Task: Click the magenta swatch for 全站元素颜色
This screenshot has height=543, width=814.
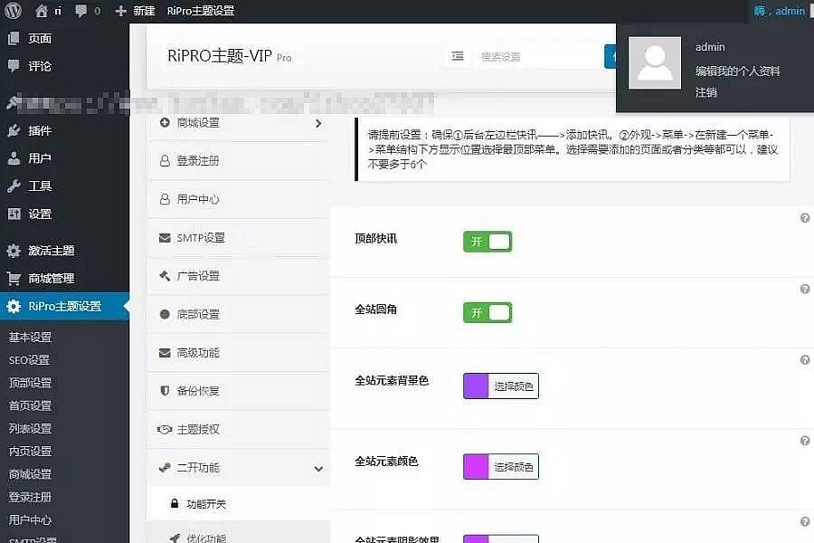Action: (x=476, y=467)
